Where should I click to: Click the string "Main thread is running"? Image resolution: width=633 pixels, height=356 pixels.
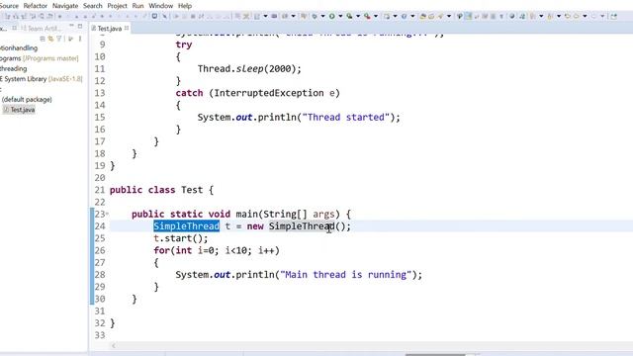click(x=346, y=275)
